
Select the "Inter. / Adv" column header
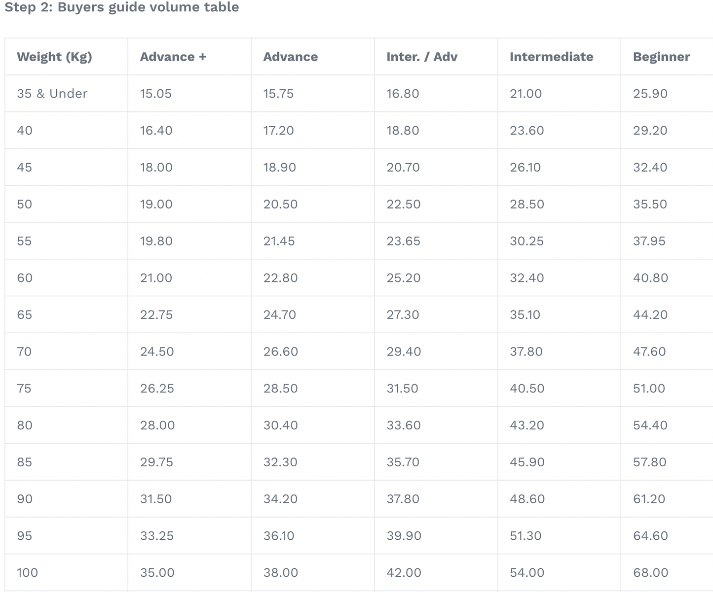click(421, 57)
